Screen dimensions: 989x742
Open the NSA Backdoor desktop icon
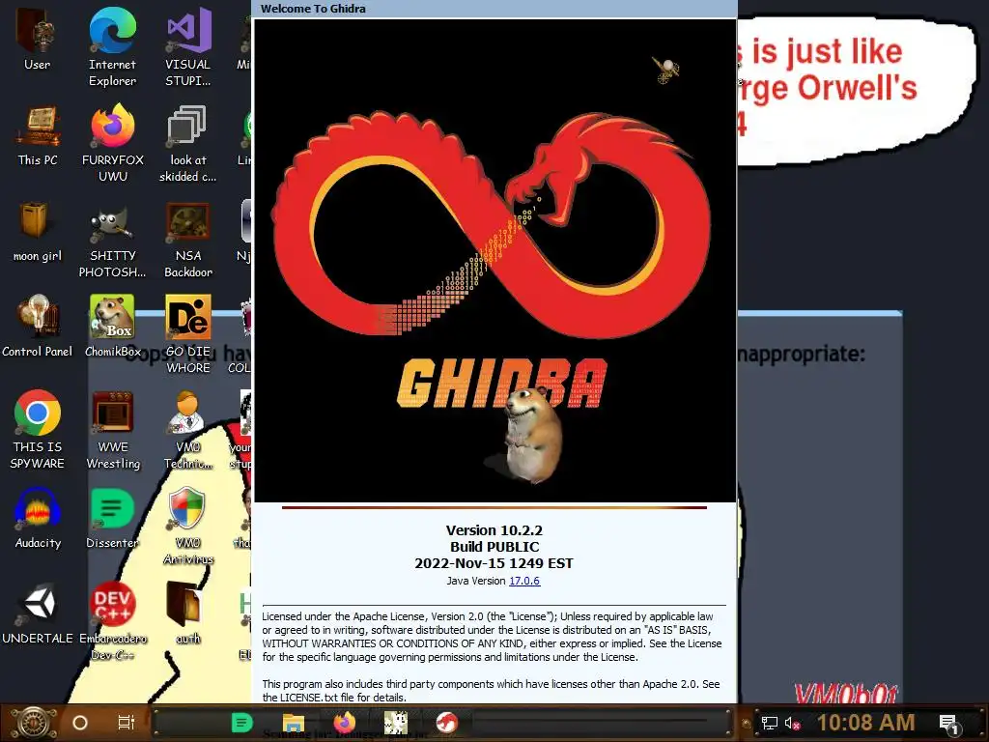[188, 239]
